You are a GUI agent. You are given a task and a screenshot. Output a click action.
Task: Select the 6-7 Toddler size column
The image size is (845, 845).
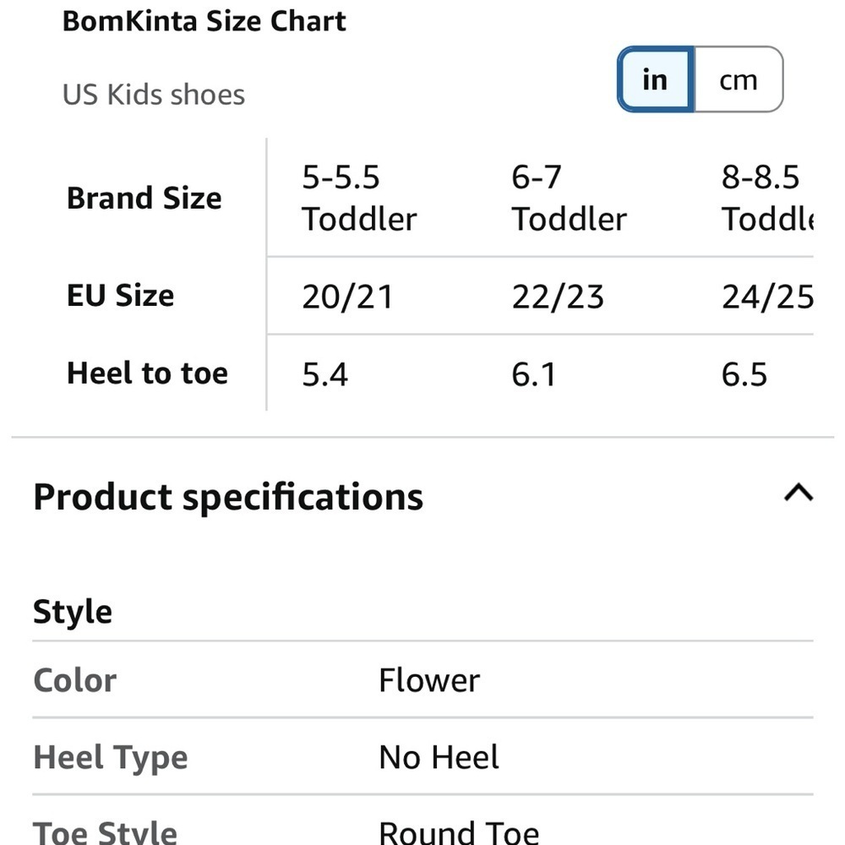click(x=569, y=198)
